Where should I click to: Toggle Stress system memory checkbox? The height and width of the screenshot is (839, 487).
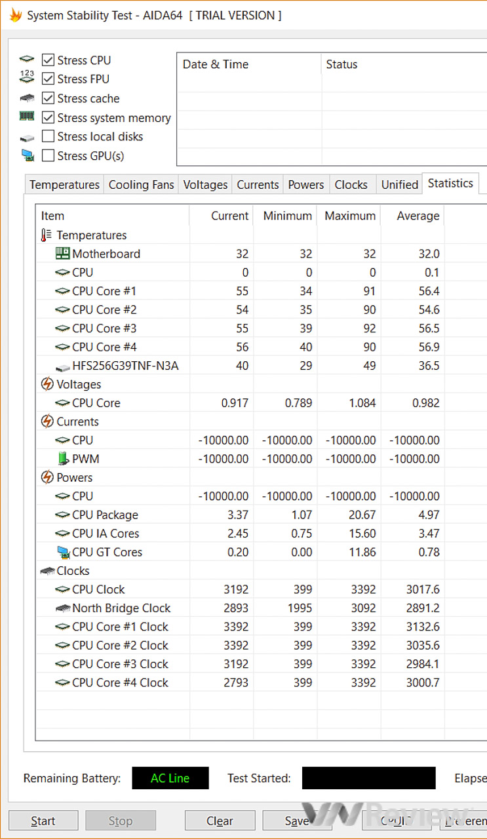pos(48,117)
